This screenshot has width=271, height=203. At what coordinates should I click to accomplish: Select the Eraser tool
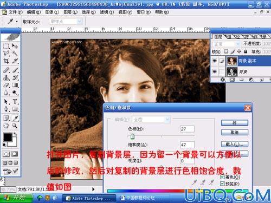click(7, 85)
